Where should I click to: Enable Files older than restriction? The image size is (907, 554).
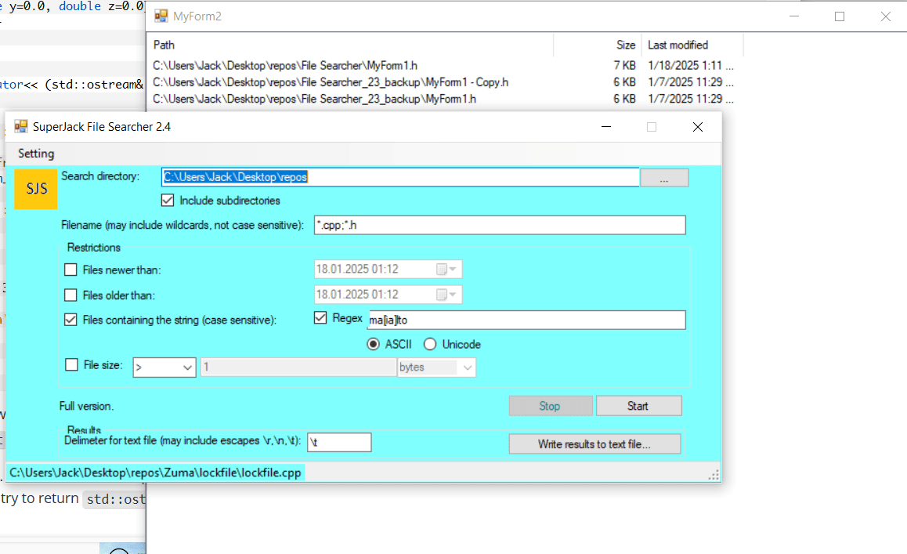(70, 295)
